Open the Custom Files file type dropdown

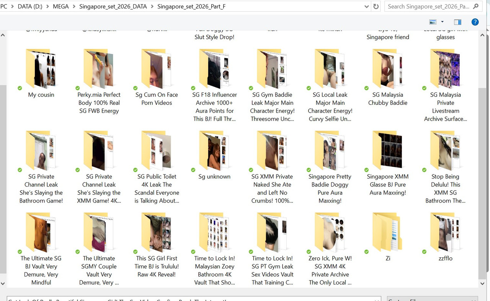coord(433,299)
